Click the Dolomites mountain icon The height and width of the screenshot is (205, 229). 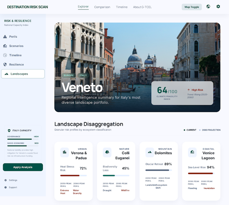(150, 152)
